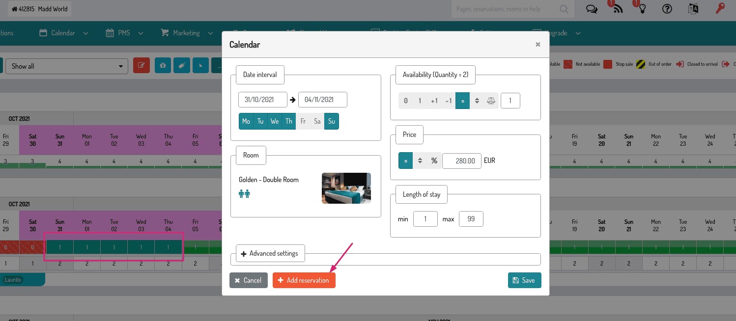Click the home icon beside 412815 Madd World
This screenshot has height=321, width=736.
point(15,9)
